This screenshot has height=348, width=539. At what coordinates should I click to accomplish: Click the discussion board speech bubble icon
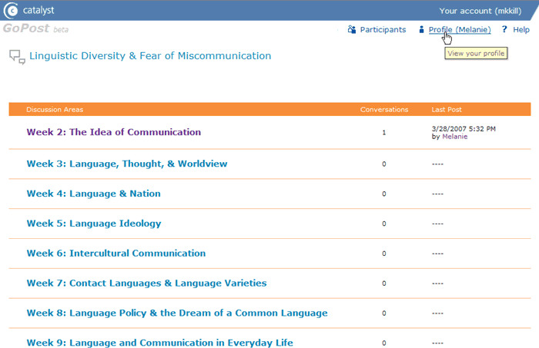tap(16, 56)
